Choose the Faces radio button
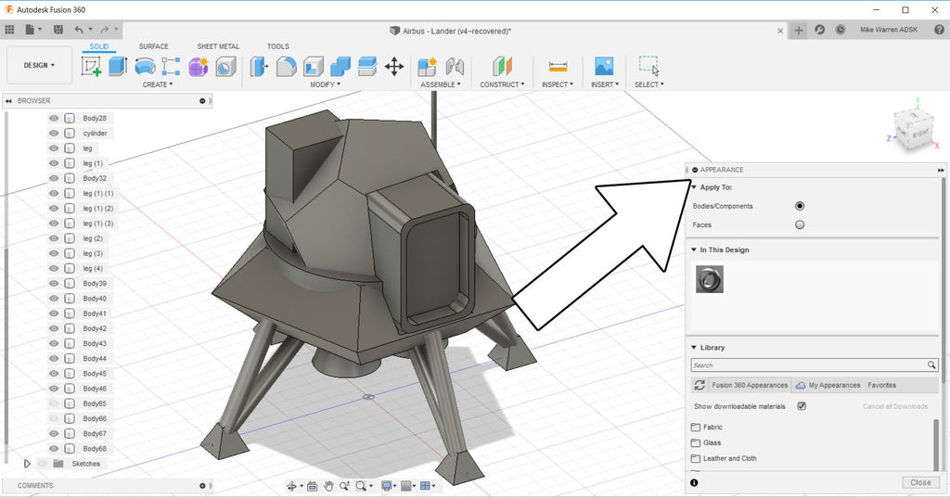Image resolution: width=950 pixels, height=498 pixels. click(800, 224)
